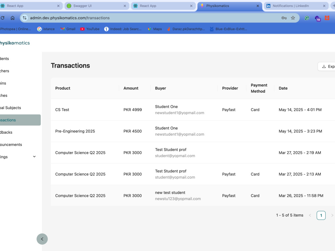Open the Blue-Ex bookmark

[x=228, y=29]
